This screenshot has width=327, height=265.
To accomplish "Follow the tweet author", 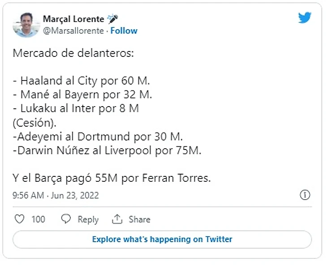I will pyautogui.click(x=124, y=31).
